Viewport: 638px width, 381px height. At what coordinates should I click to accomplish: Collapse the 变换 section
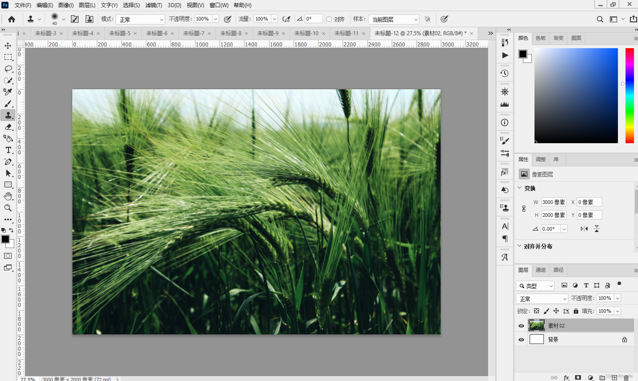520,188
